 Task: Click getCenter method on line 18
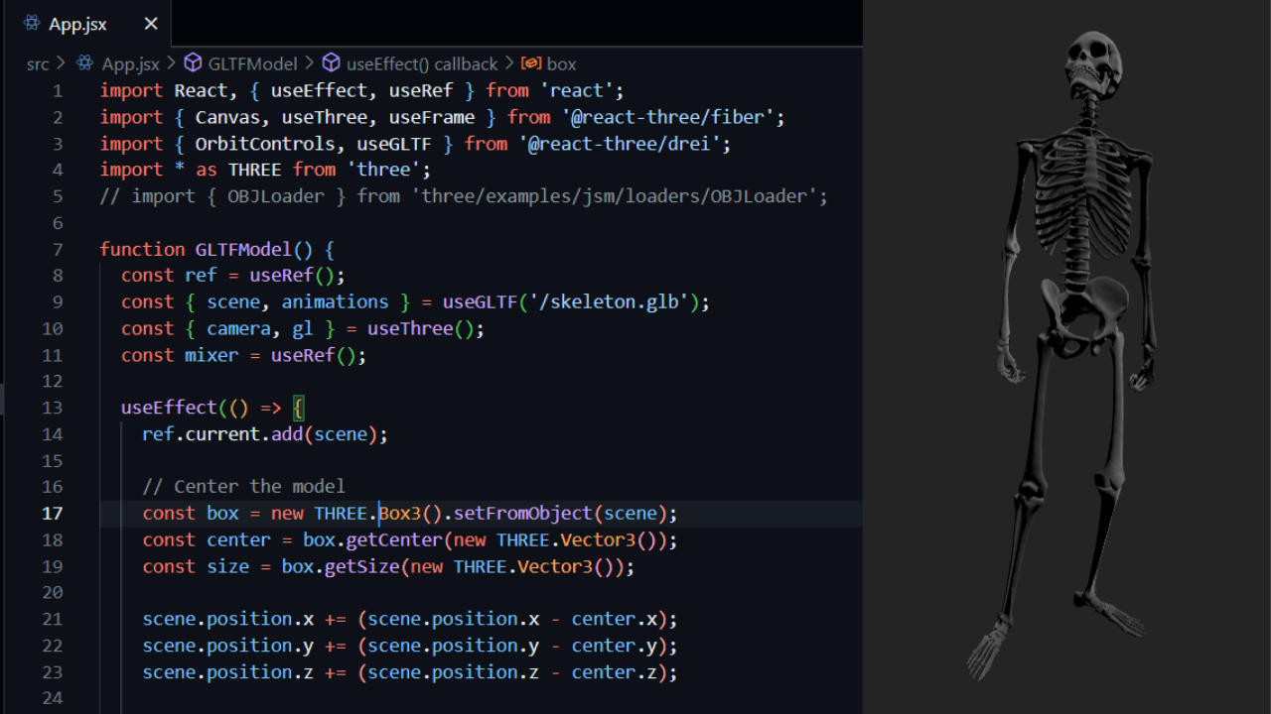click(x=394, y=539)
